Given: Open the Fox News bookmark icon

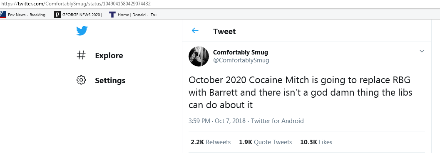Looking at the screenshot, I should pos(3,15).
